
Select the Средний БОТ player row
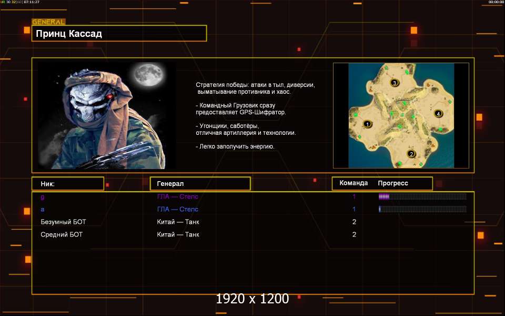tap(253, 234)
